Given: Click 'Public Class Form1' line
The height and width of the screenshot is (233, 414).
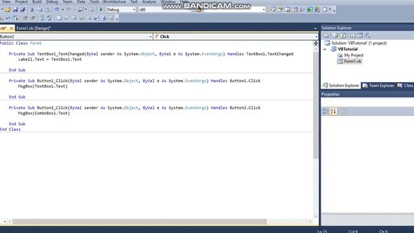Looking at the screenshot, I should [21, 43].
